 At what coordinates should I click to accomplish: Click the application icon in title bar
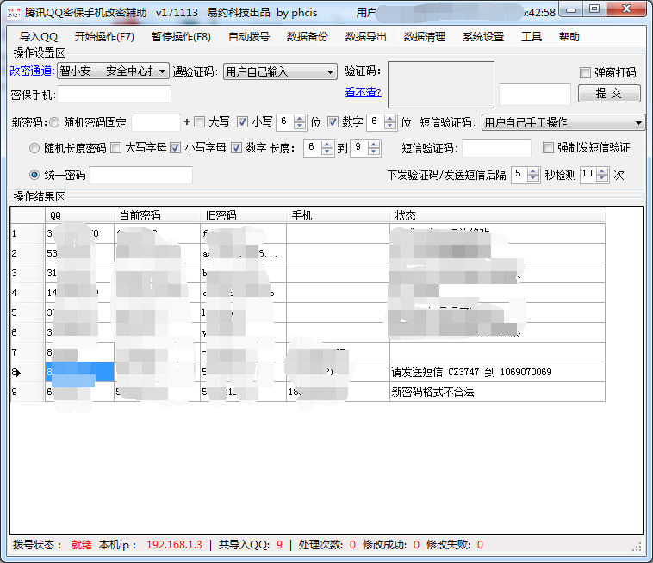tap(13, 13)
